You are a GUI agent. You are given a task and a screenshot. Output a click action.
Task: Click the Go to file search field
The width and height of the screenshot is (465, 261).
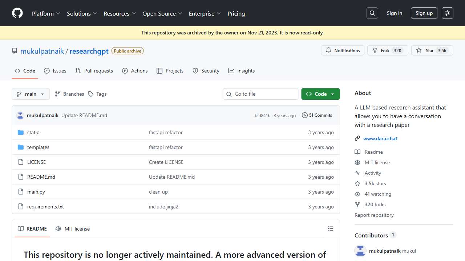tap(260, 94)
